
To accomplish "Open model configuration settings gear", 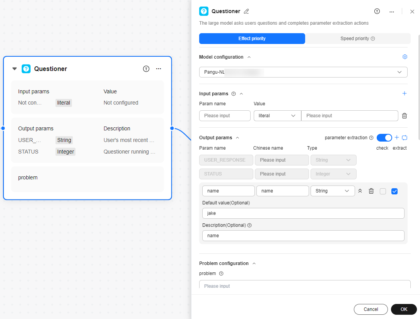I will pos(405,57).
